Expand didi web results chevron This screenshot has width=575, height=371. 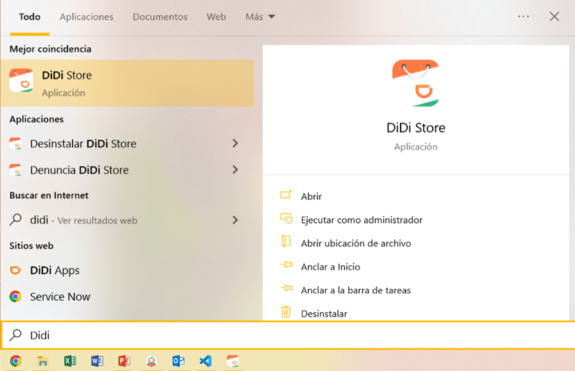235,220
